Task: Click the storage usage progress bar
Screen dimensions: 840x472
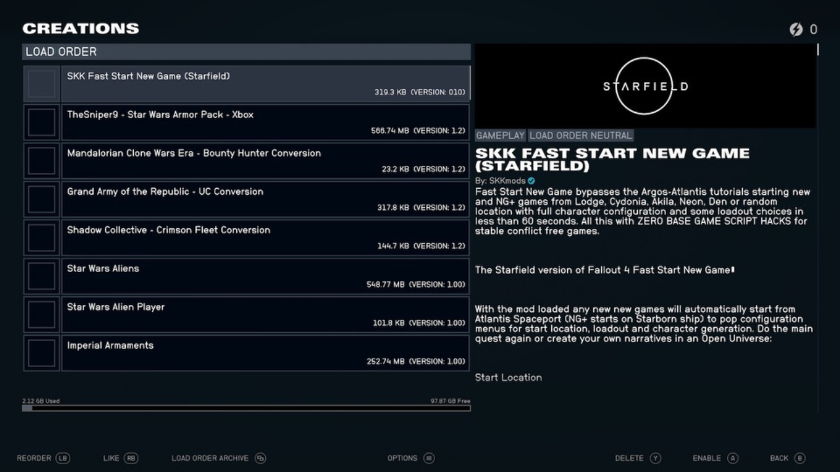Action: 246,408
